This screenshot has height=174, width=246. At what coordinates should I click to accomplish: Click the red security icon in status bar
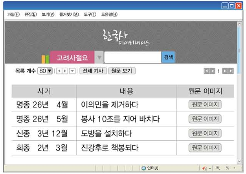(x=204, y=168)
